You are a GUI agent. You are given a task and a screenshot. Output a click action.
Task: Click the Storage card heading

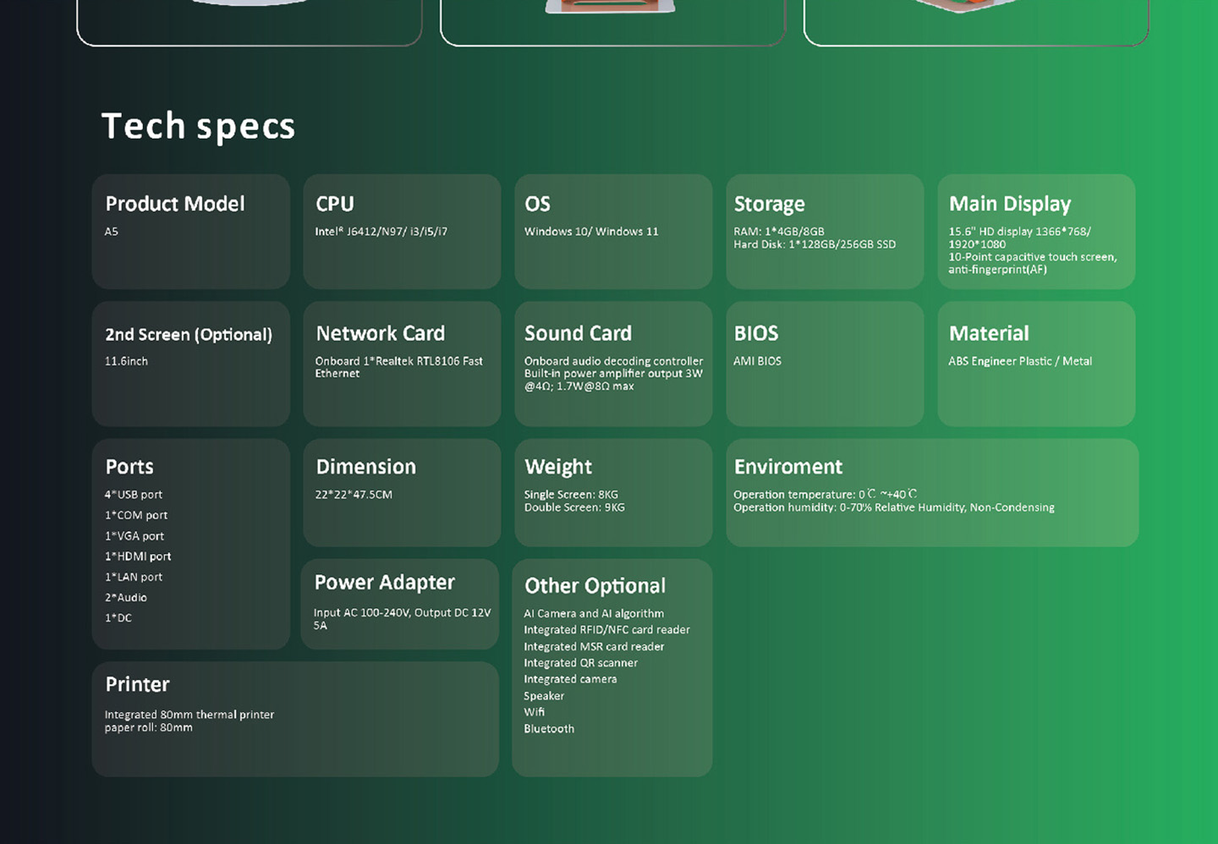coord(769,204)
